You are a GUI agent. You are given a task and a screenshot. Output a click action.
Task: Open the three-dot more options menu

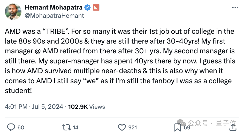[x=235, y=7]
